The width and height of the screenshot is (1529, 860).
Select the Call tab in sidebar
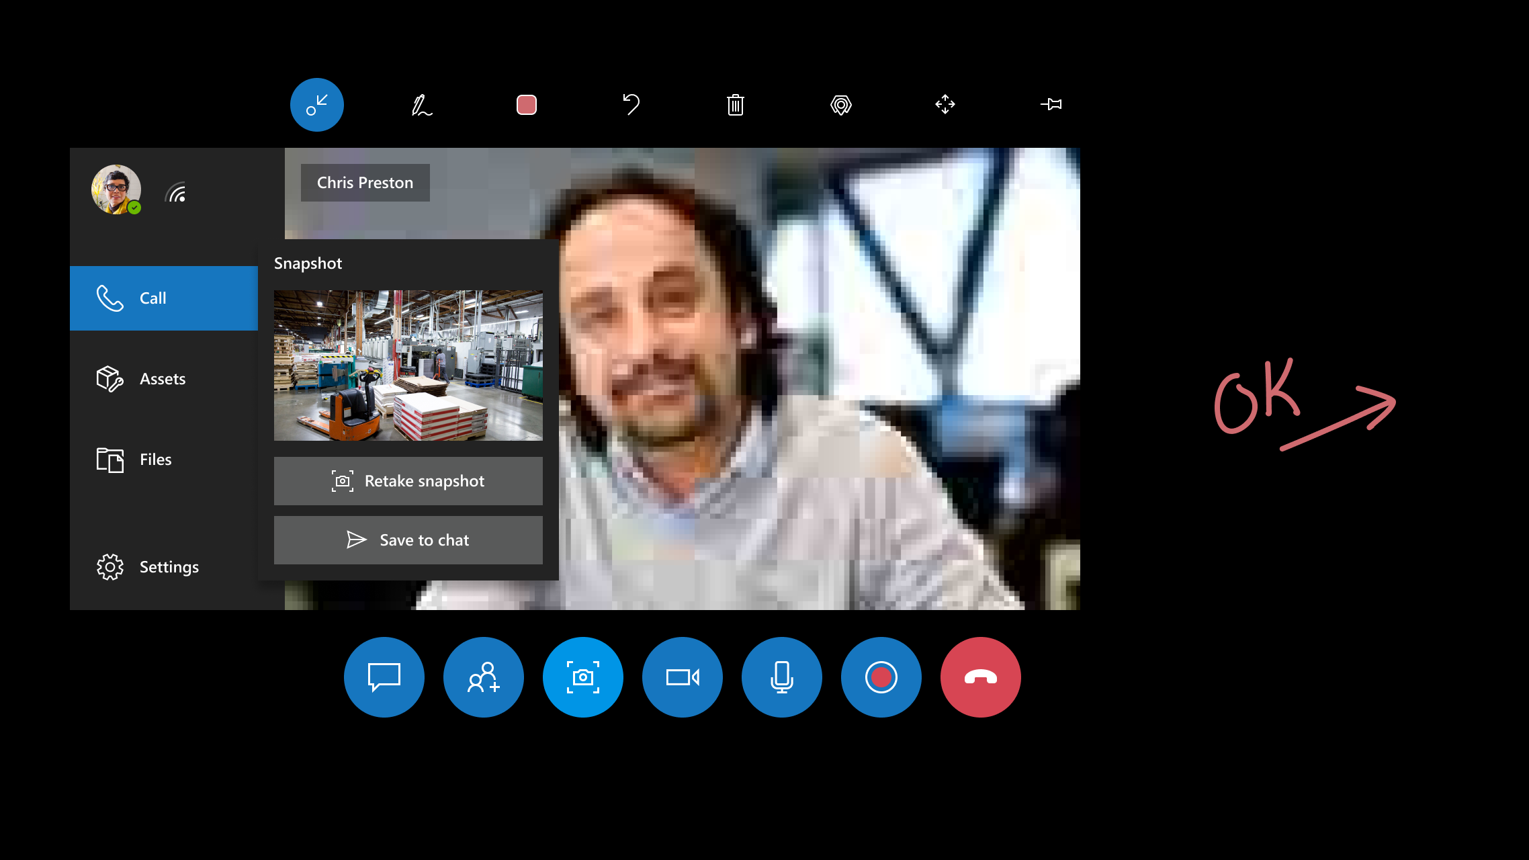point(164,297)
